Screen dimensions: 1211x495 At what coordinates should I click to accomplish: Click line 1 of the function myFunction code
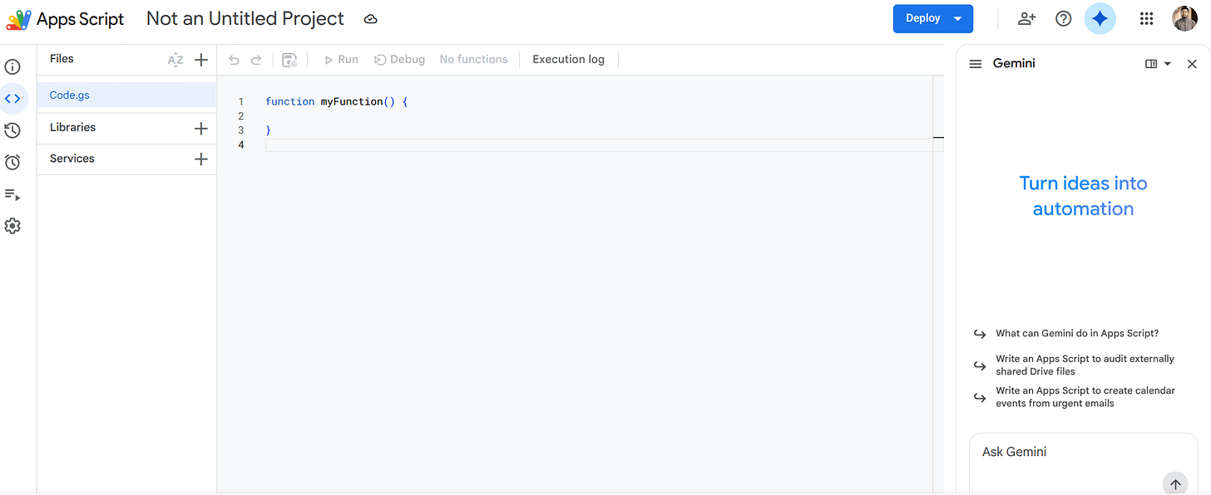tap(336, 101)
